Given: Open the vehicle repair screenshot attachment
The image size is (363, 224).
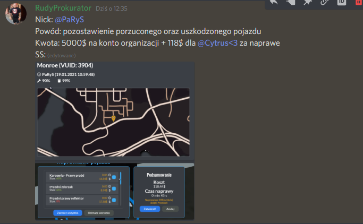Looking at the screenshot, I should click(x=115, y=191).
